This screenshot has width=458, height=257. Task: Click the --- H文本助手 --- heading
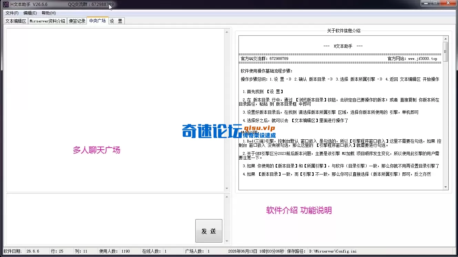pos(343,46)
